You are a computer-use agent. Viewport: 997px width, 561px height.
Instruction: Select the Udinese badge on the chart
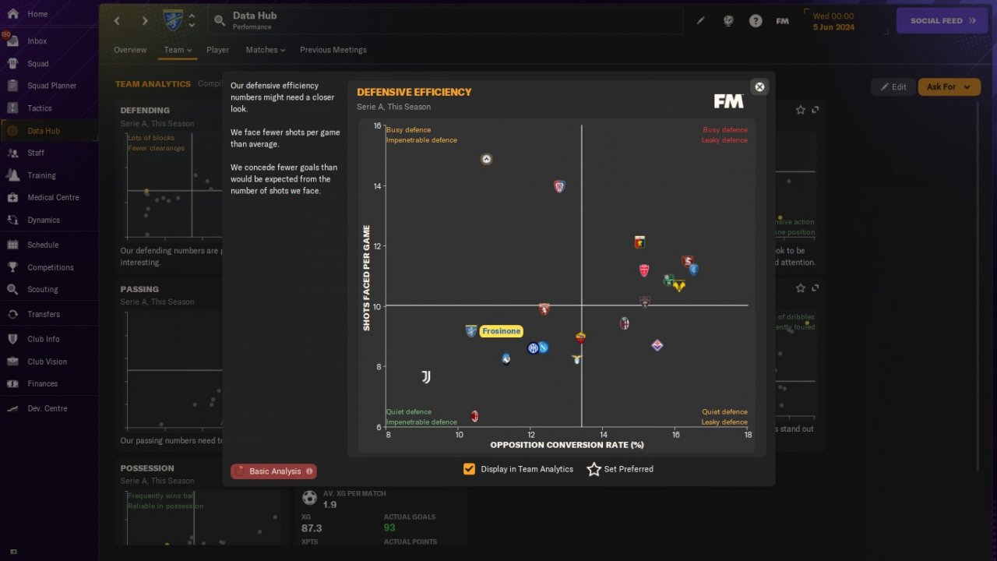pyautogui.click(x=487, y=159)
